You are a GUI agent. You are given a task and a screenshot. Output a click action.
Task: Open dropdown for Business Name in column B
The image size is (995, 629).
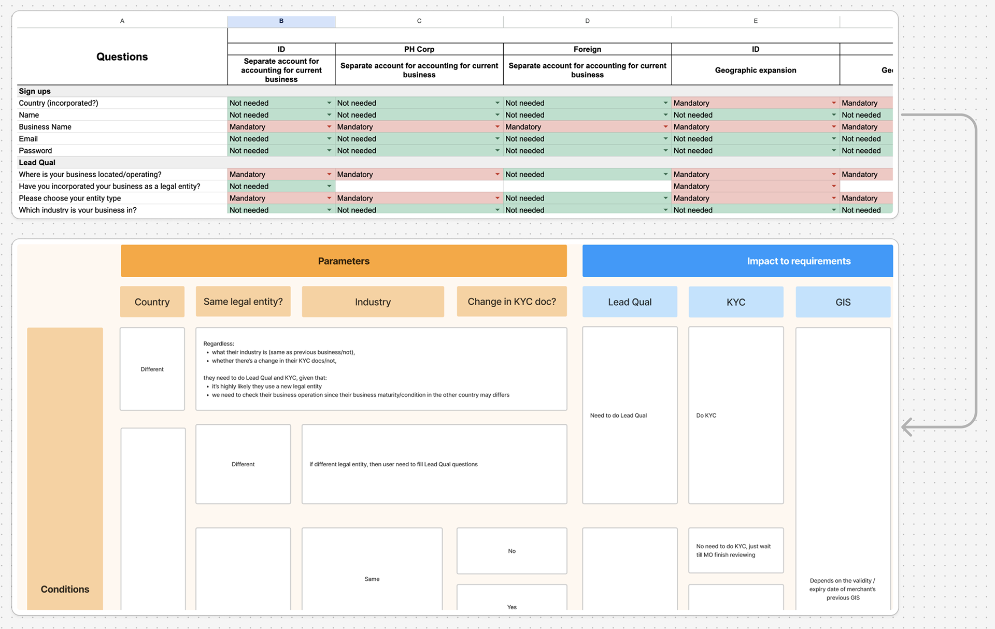tap(329, 127)
